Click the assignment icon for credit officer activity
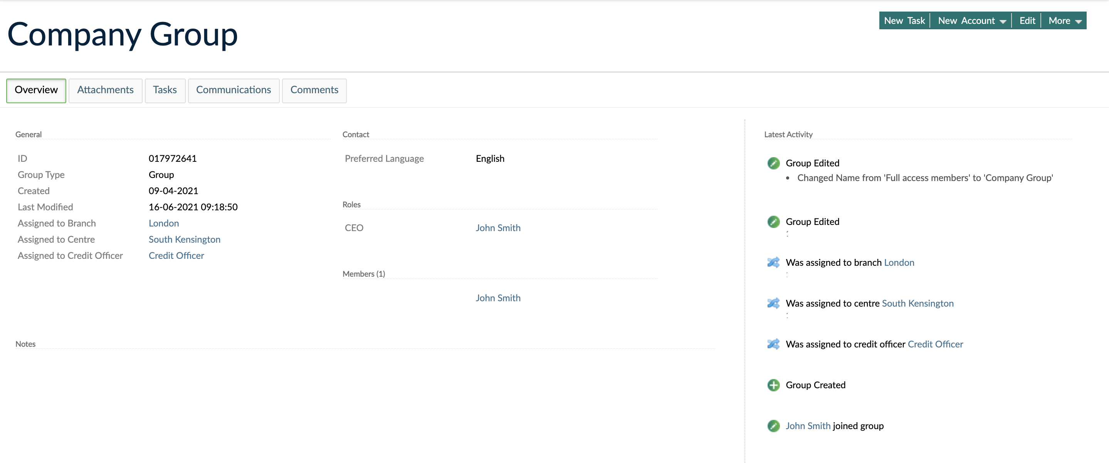This screenshot has height=463, width=1109. tap(773, 344)
